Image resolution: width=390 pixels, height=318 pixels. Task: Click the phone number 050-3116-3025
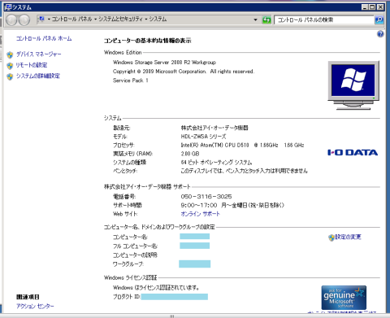[206, 197]
